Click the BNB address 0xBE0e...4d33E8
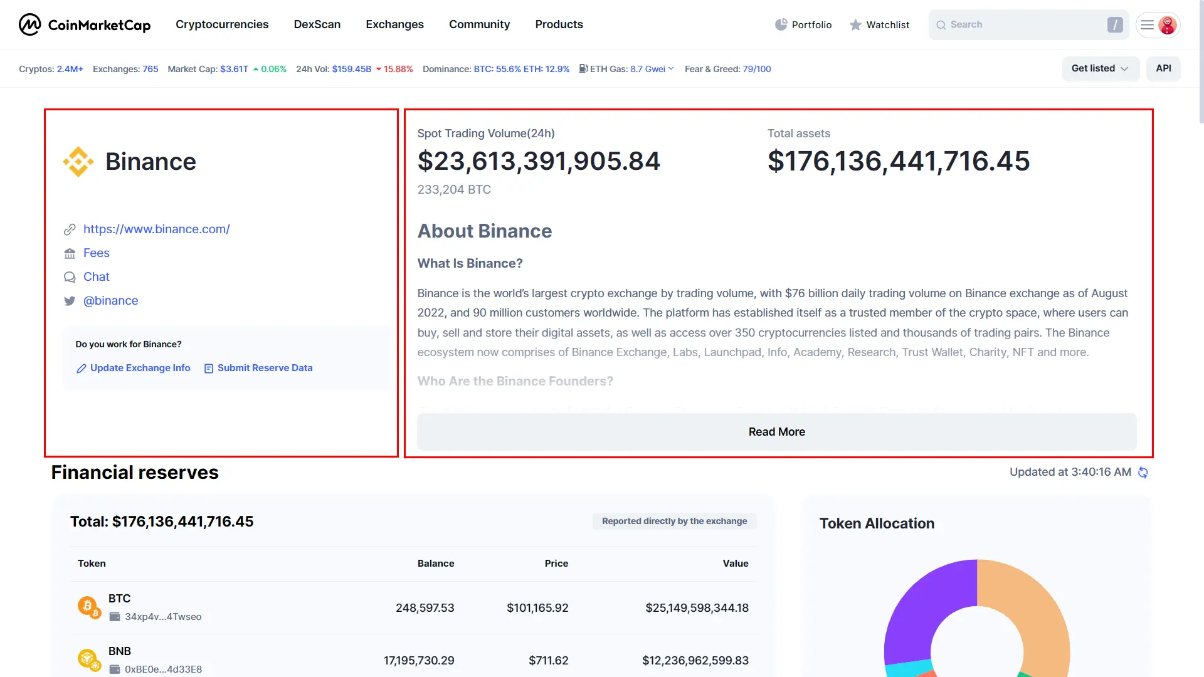Image resolution: width=1204 pixels, height=677 pixels. 163,669
